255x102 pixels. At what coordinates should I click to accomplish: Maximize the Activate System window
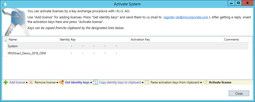pyautogui.click(x=239, y=3)
